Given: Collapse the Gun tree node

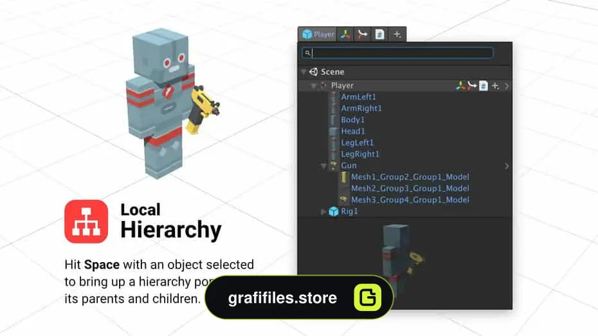Looking at the screenshot, I should [323, 166].
